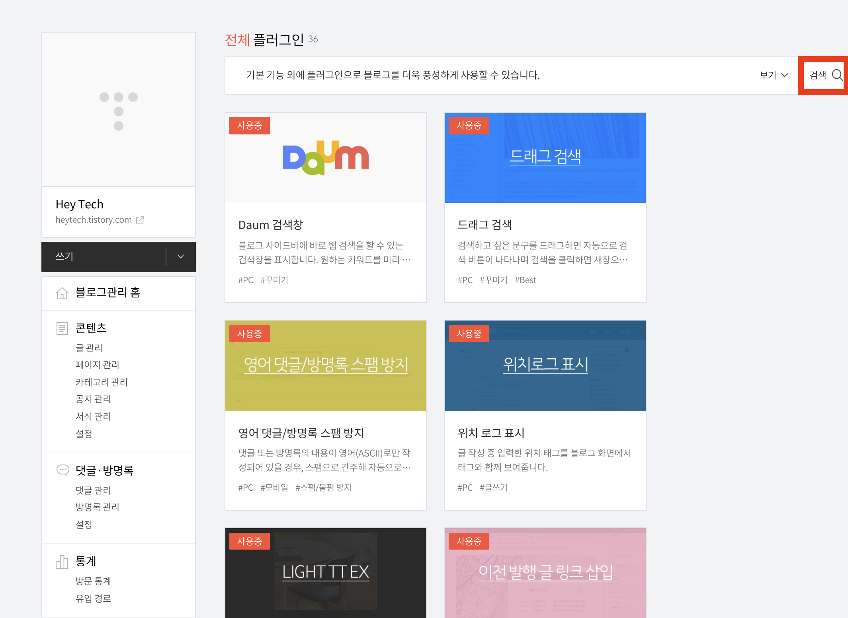
Task: Open 방문 통계 in sidebar
Action: click(93, 581)
